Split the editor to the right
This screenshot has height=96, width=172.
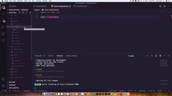[164, 6]
